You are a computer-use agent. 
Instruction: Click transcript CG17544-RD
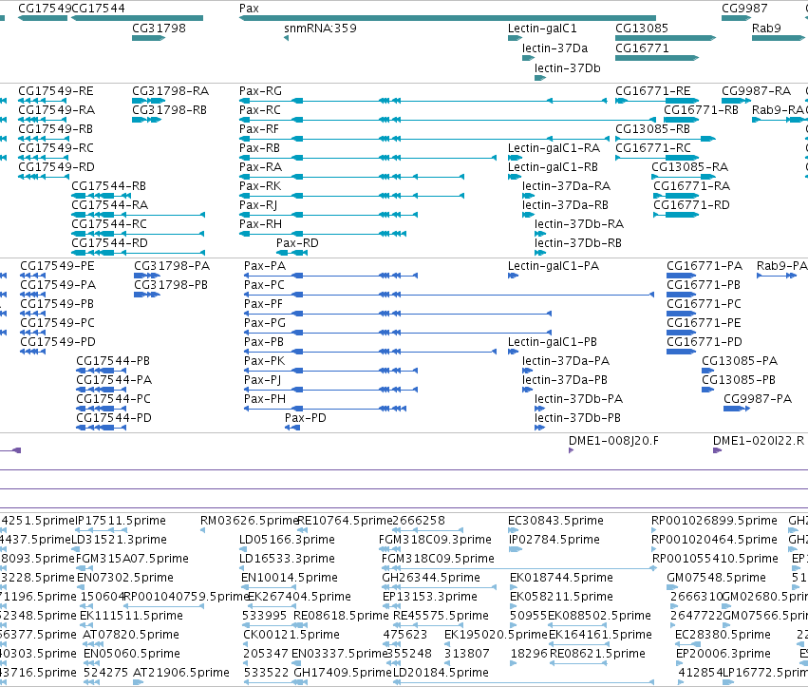pyautogui.click(x=138, y=253)
